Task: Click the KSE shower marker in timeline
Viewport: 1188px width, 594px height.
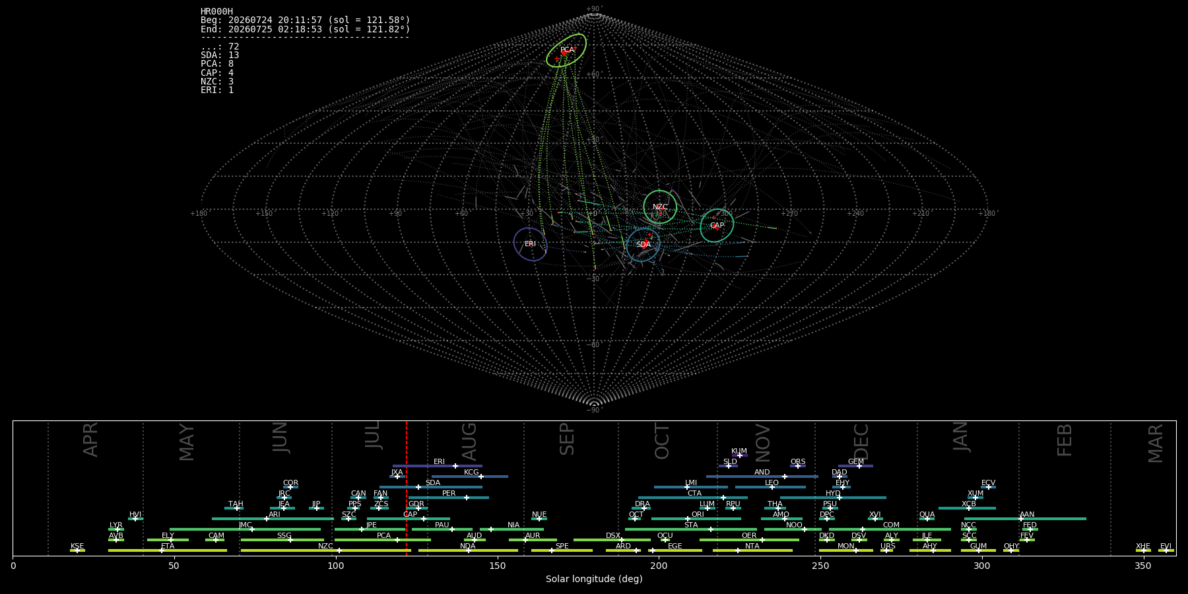Action: coord(77,550)
